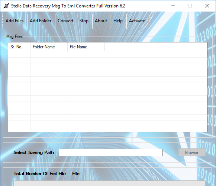Open the About item
Image resolution: width=216 pixels, height=186 pixels.
(101, 21)
